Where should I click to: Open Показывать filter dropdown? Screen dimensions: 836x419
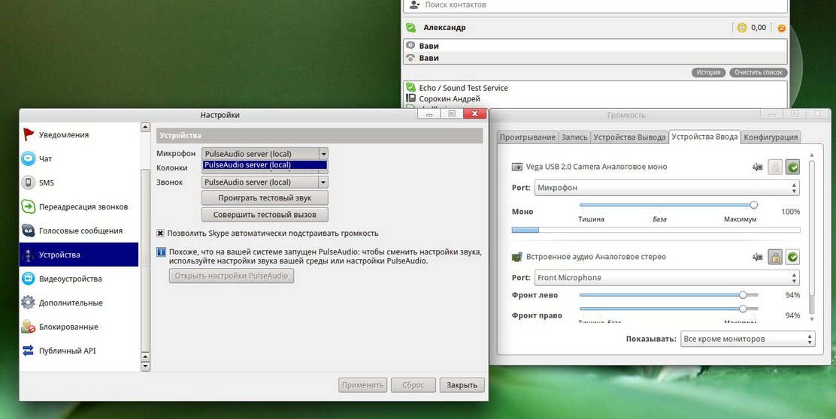click(748, 339)
